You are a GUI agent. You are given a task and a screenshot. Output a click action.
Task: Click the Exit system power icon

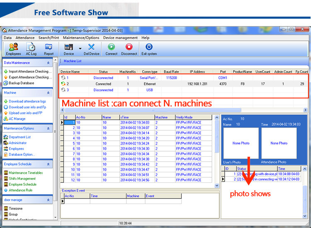point(149,47)
